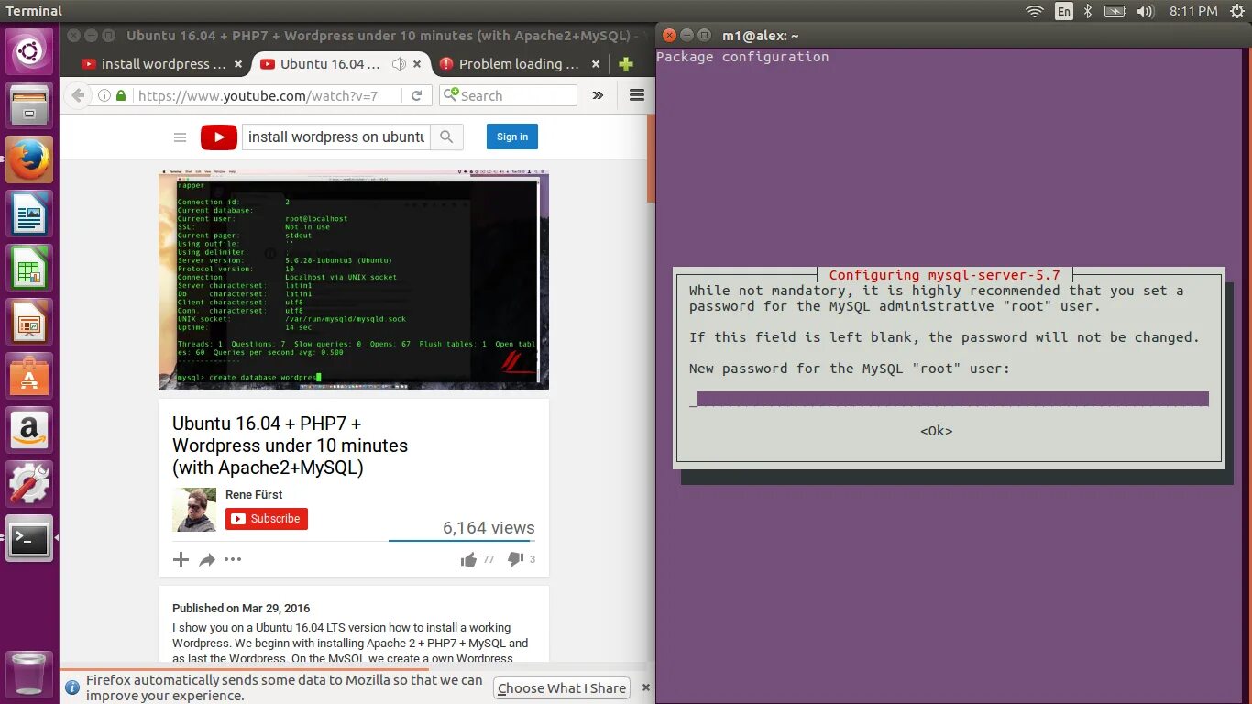The image size is (1252, 704).
Task: Go to YouTube home logo
Action: [x=219, y=137]
